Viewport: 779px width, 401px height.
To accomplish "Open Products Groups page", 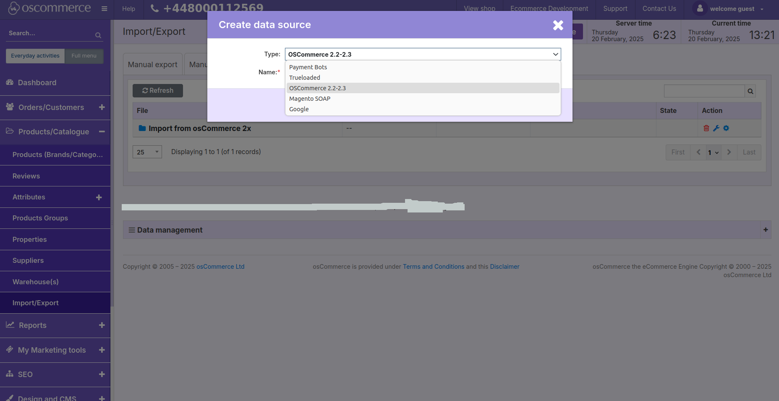I will [x=40, y=218].
